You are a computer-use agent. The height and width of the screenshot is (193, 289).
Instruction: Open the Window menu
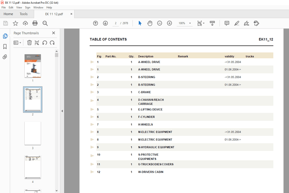tap(38, 7)
